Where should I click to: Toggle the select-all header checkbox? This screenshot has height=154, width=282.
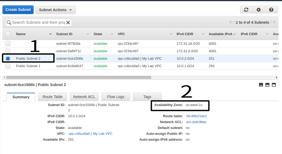[x=8, y=34]
